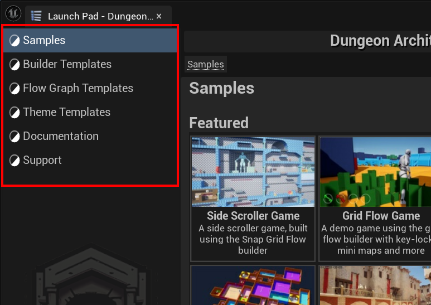The image size is (431, 305).
Task: Click the Unreal Engine logo icon
Action: click(13, 13)
